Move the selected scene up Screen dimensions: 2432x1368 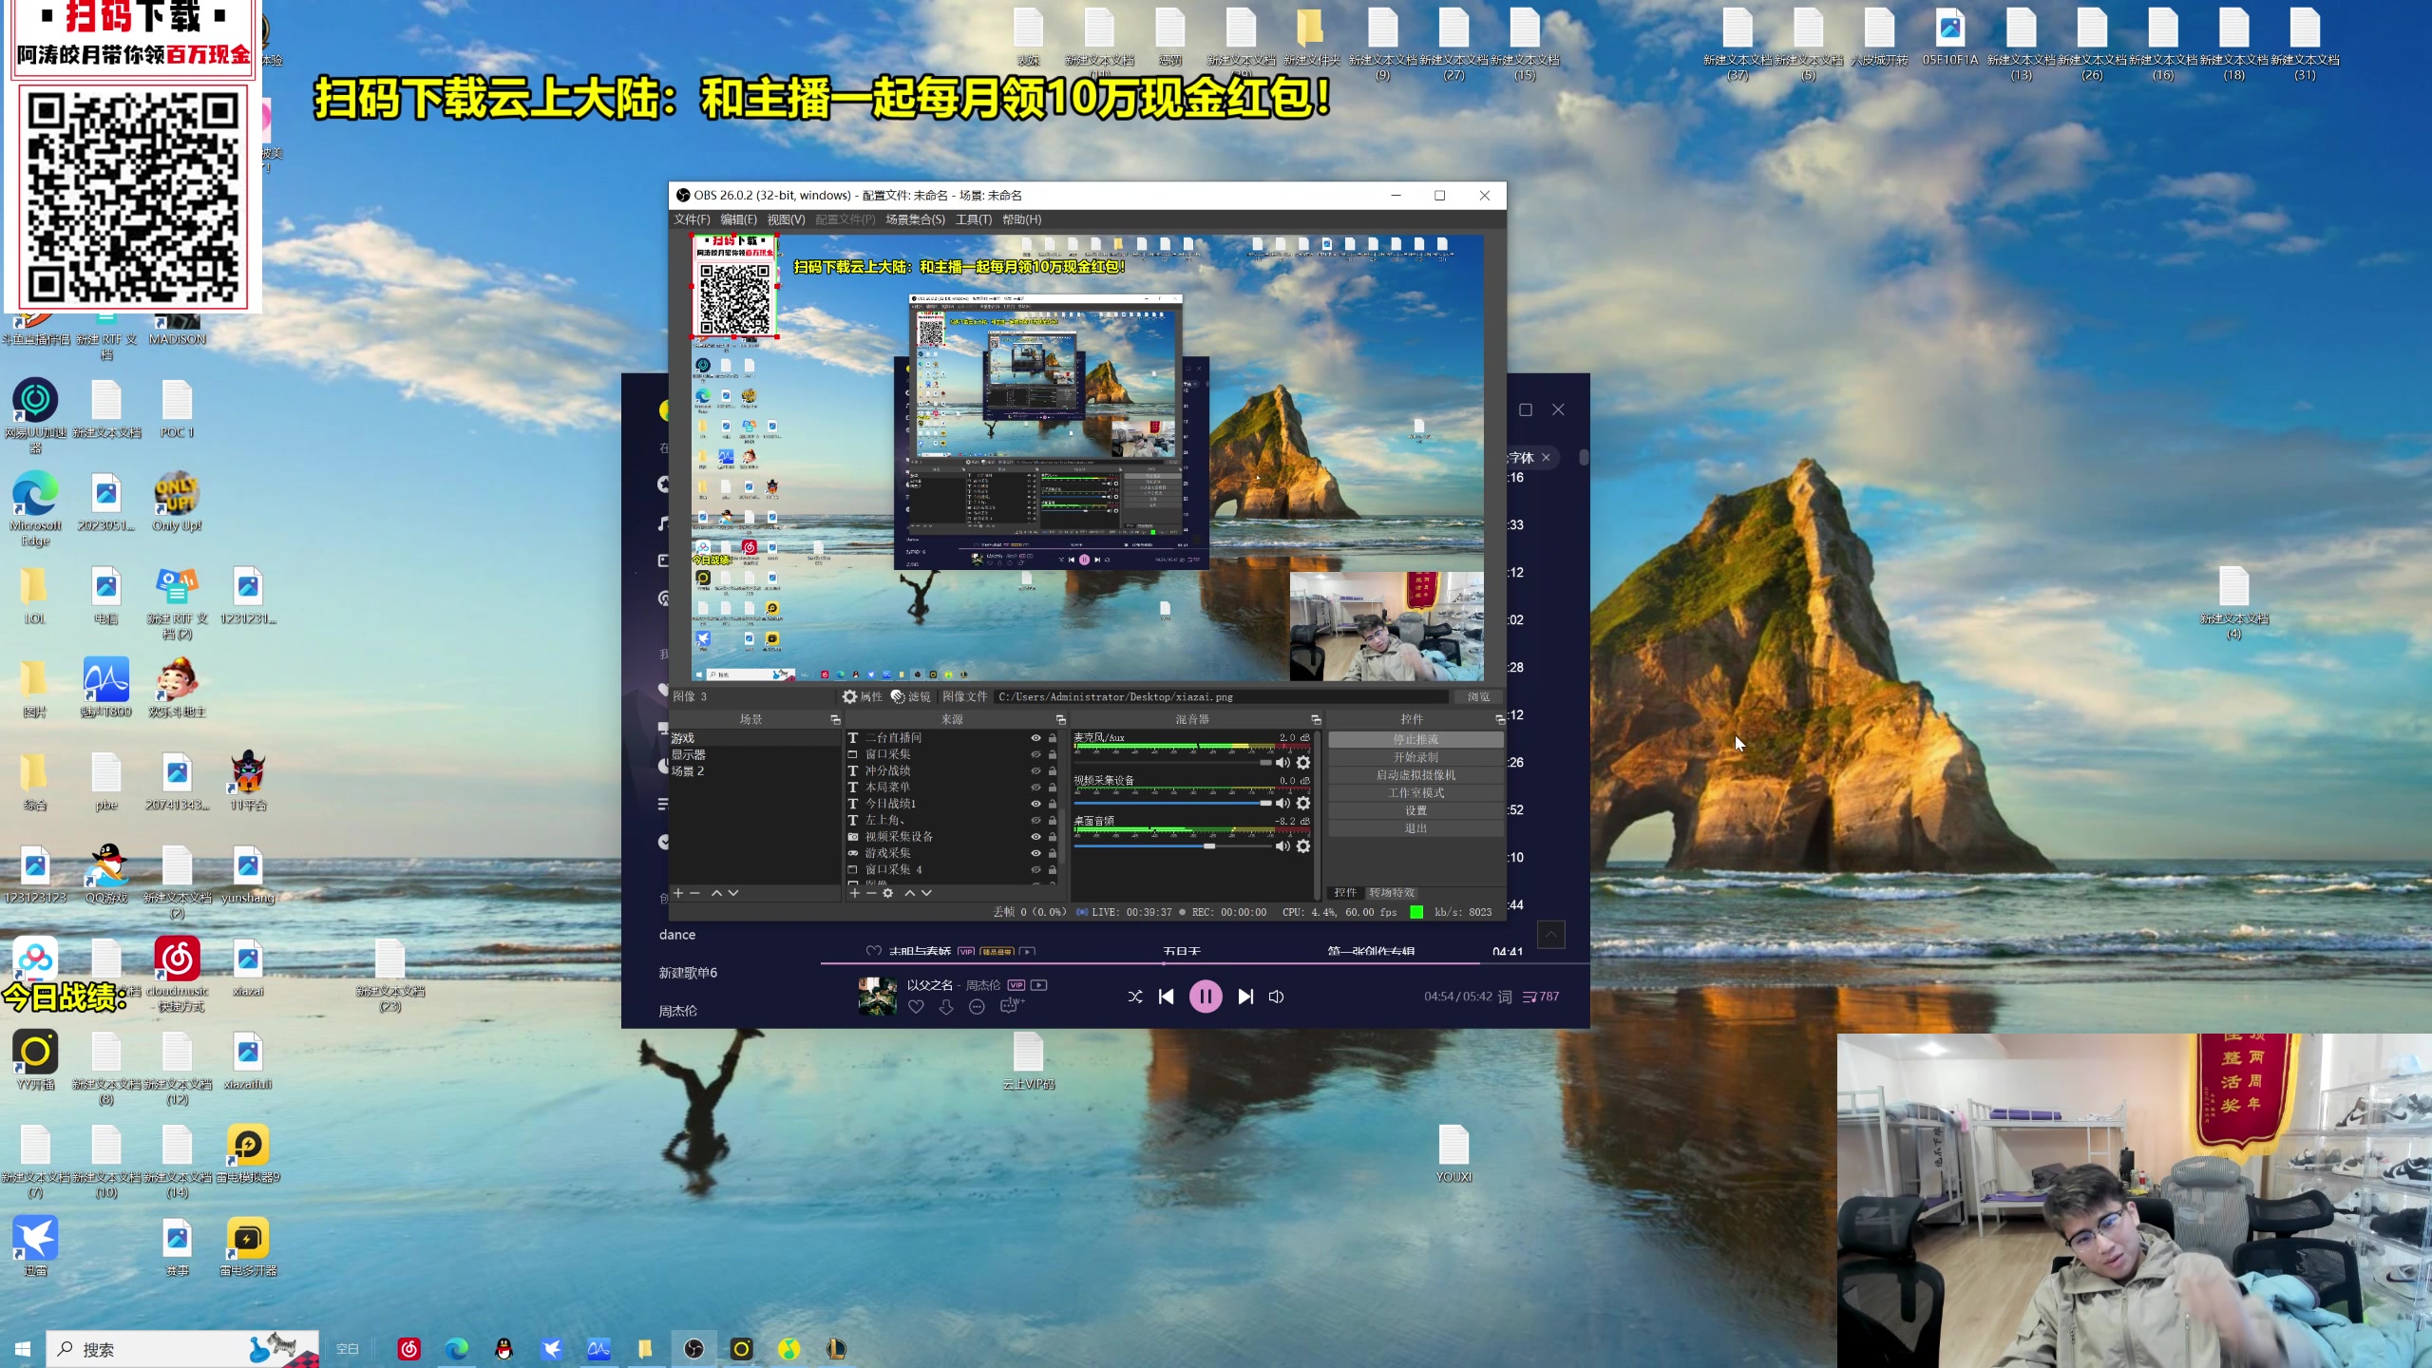pyautogui.click(x=716, y=893)
